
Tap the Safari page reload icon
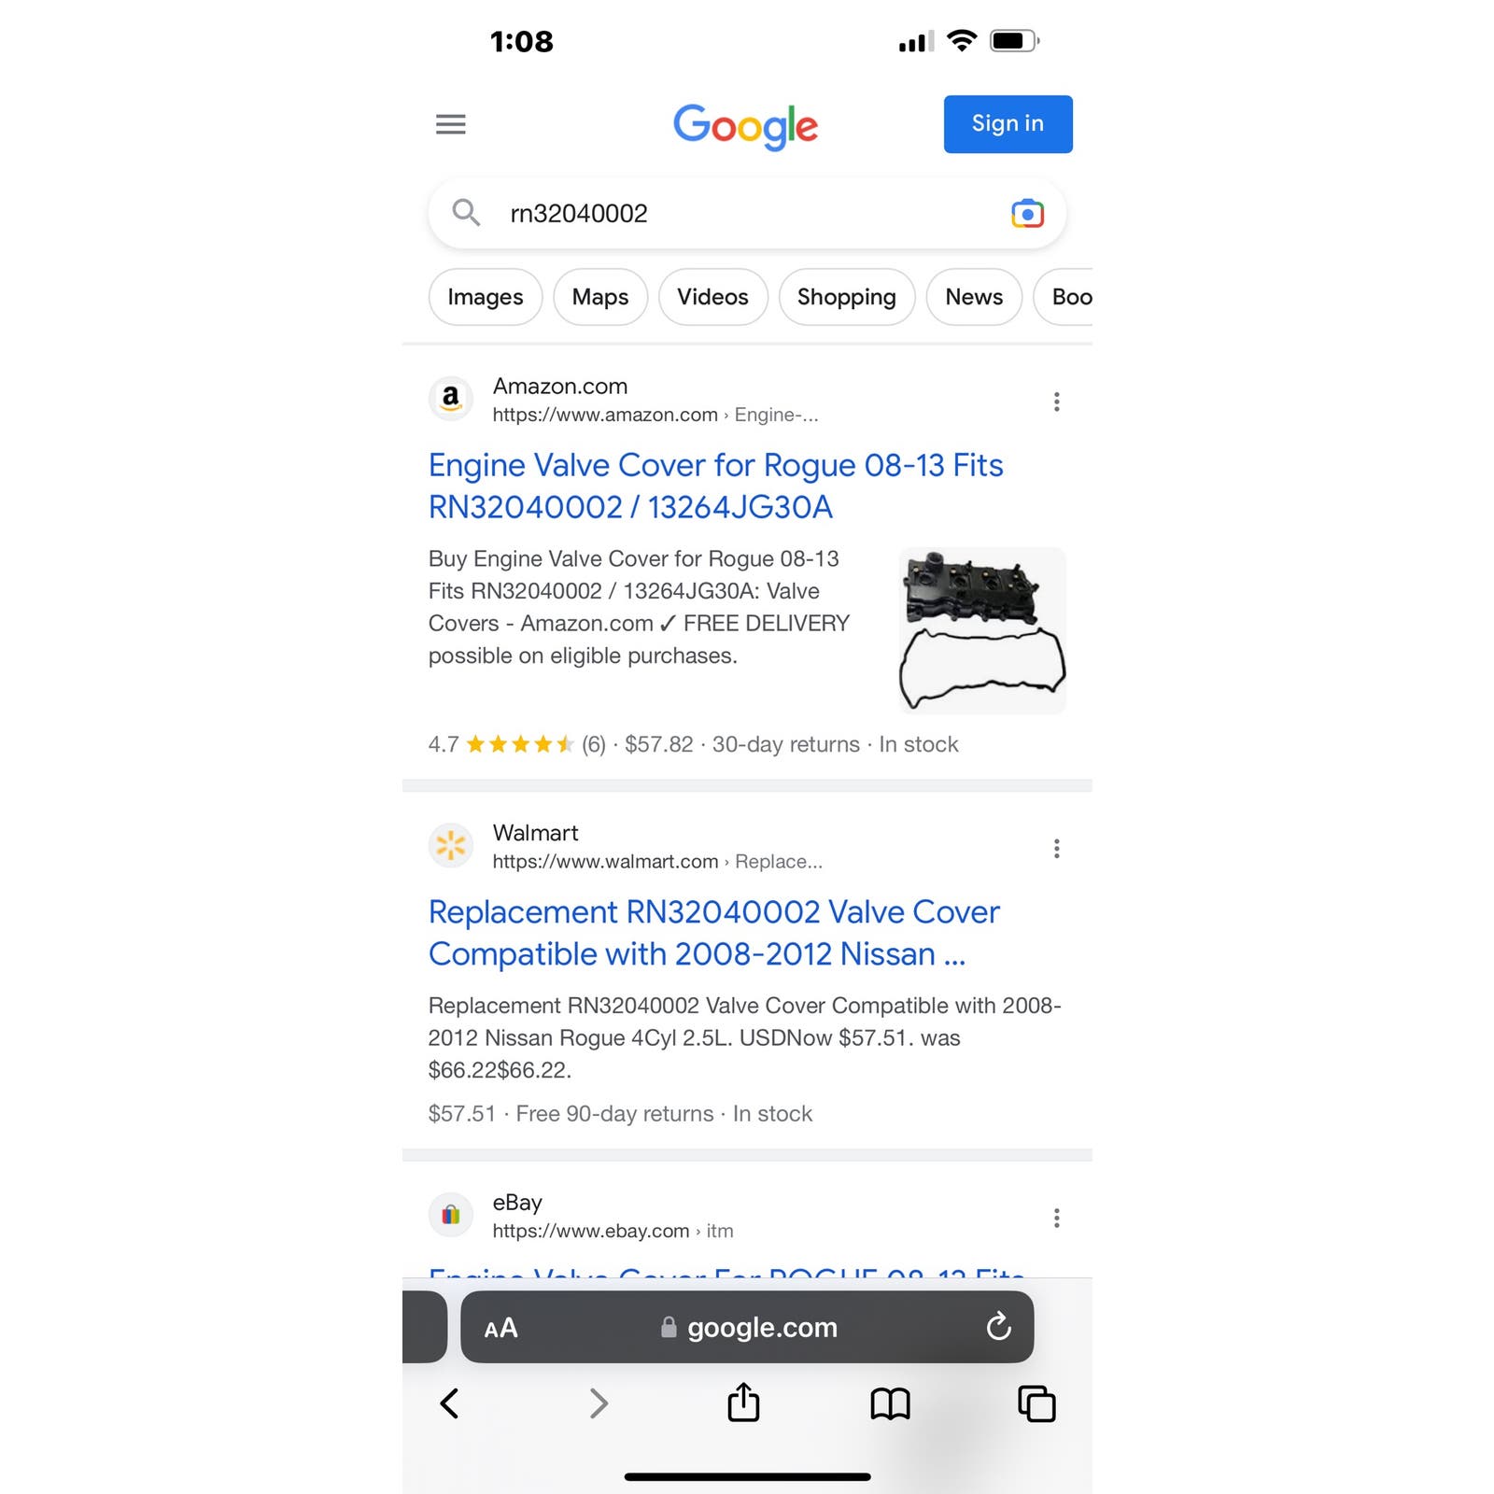coord(998,1326)
